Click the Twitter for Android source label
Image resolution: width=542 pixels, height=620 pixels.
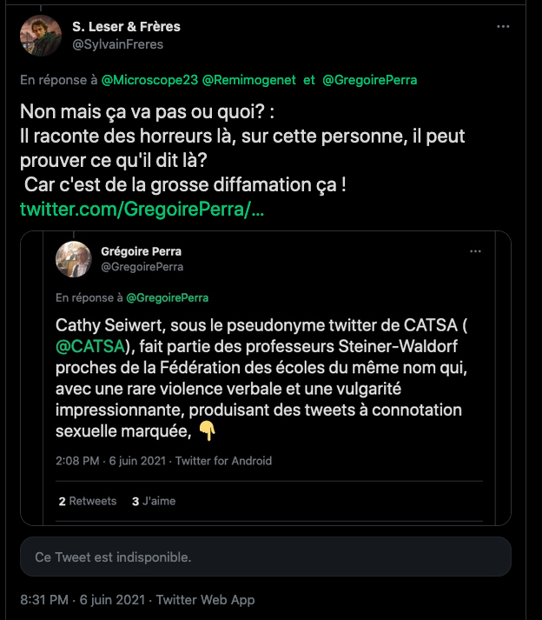[223, 461]
